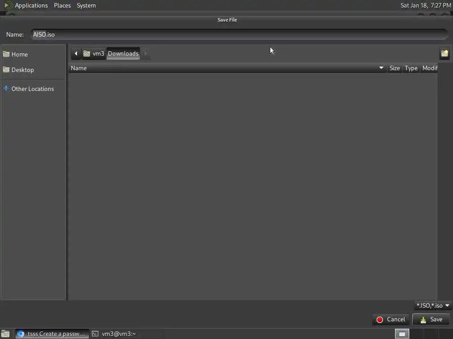Open the System menu
The height and width of the screenshot is (339, 453).
pos(86,5)
